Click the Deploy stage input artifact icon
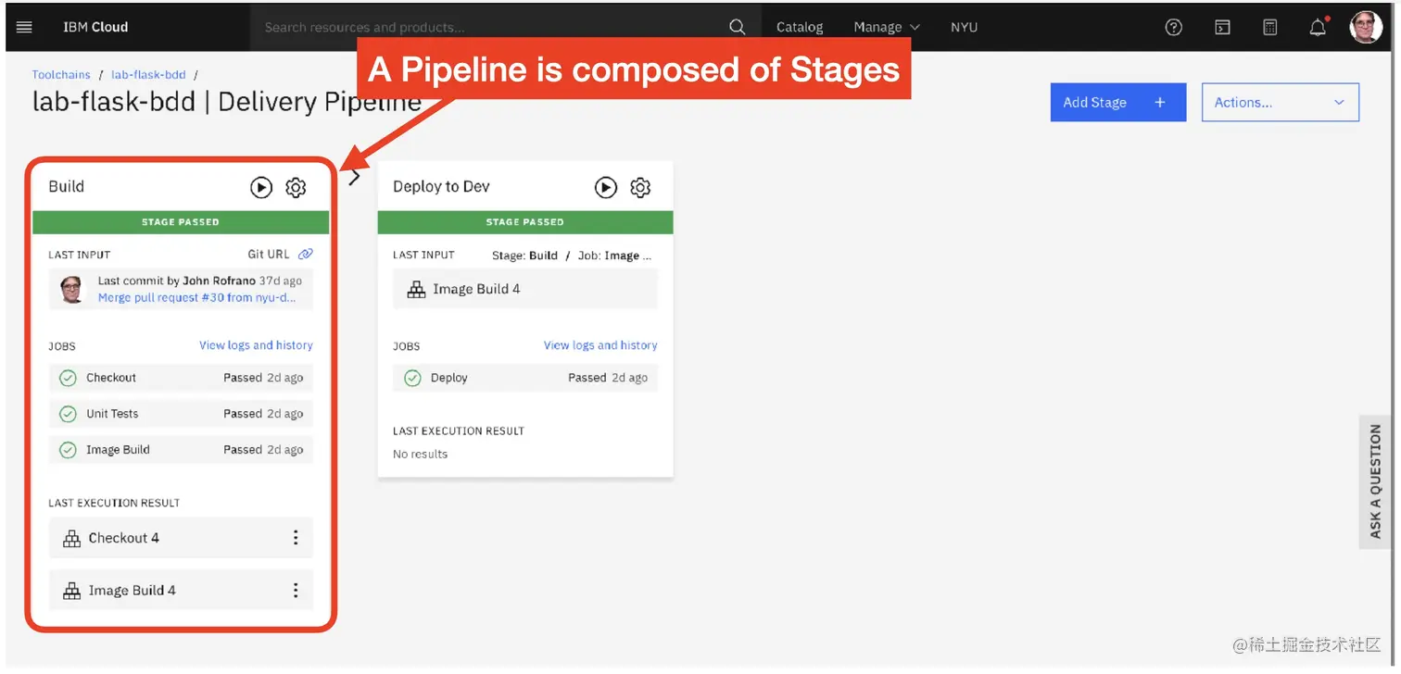Image resolution: width=1401 pixels, height=674 pixels. click(x=416, y=289)
